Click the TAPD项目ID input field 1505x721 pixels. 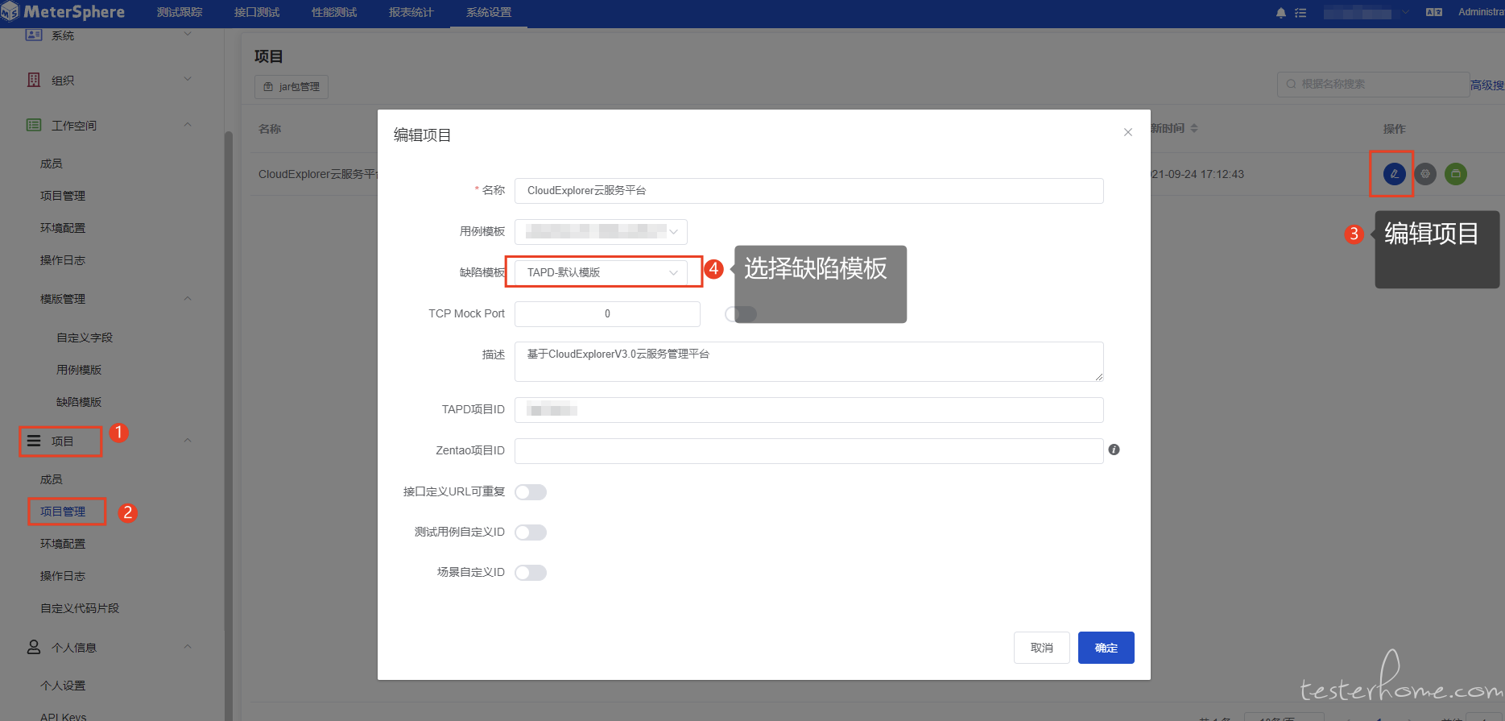(x=809, y=410)
